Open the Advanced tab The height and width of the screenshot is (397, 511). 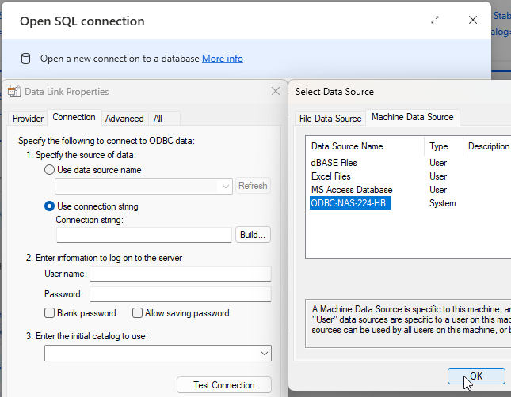coord(124,119)
